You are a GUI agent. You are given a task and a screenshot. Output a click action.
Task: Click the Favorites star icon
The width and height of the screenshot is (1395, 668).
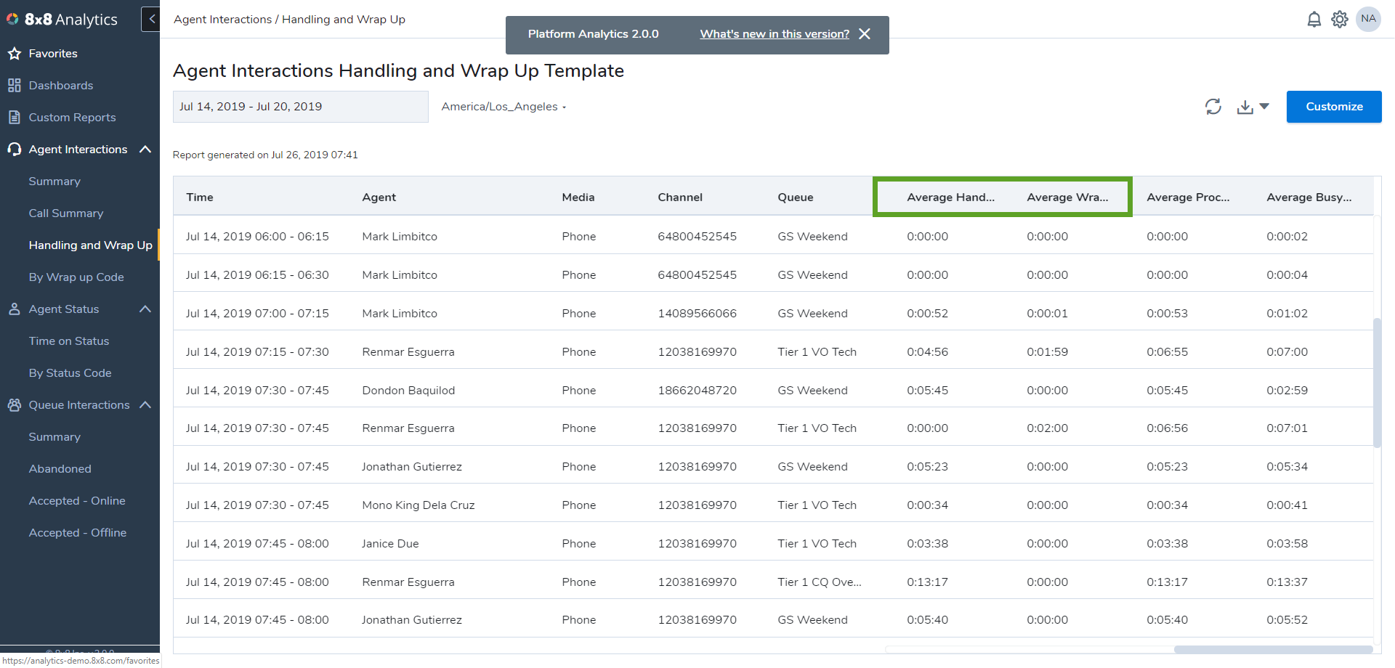click(14, 53)
